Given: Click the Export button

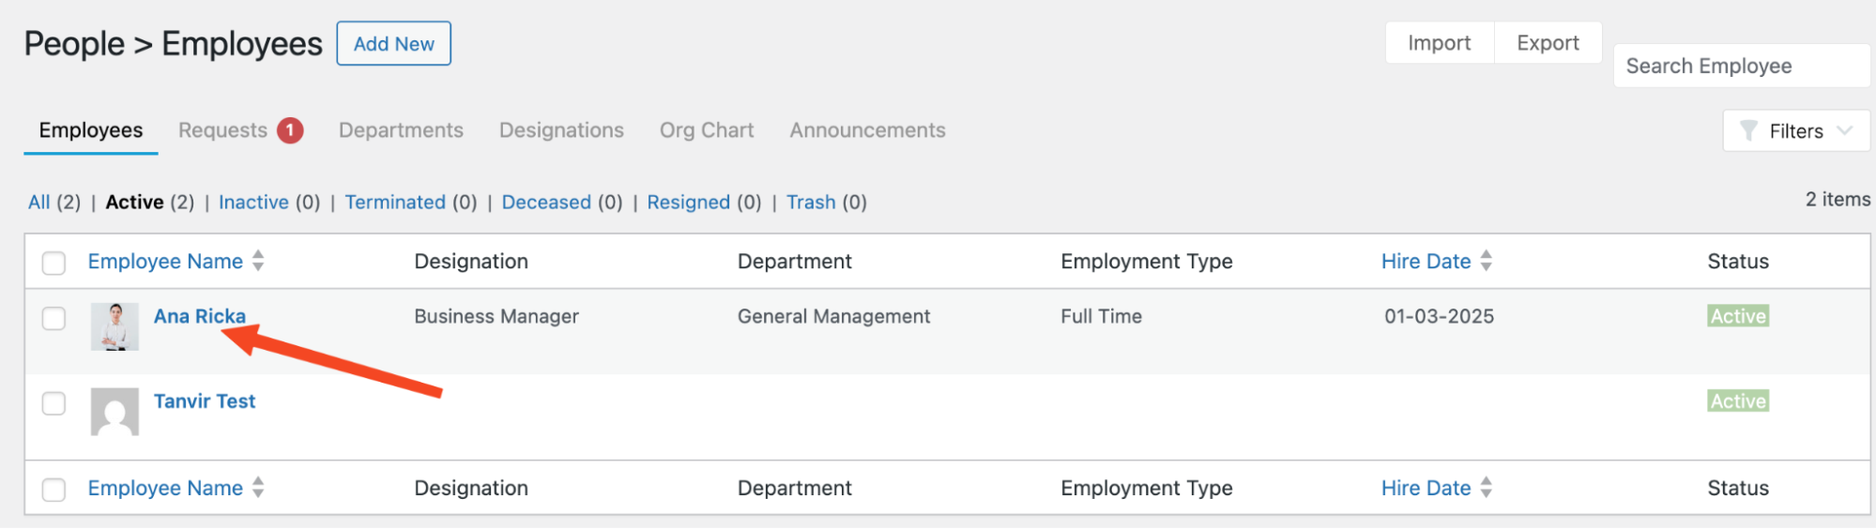Looking at the screenshot, I should click(1548, 43).
